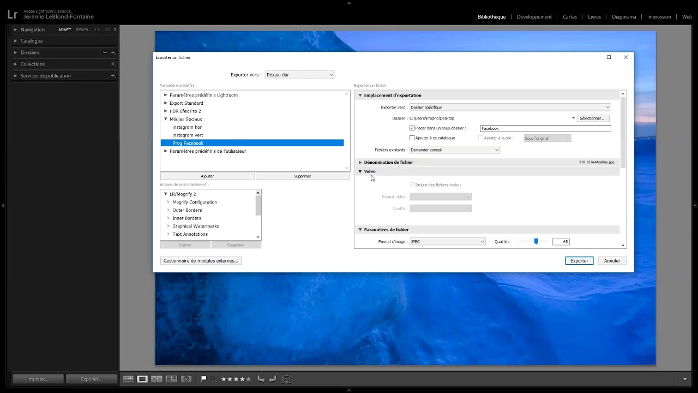Switch to Cartes module
This screenshot has height=393, width=698.
coord(570,17)
